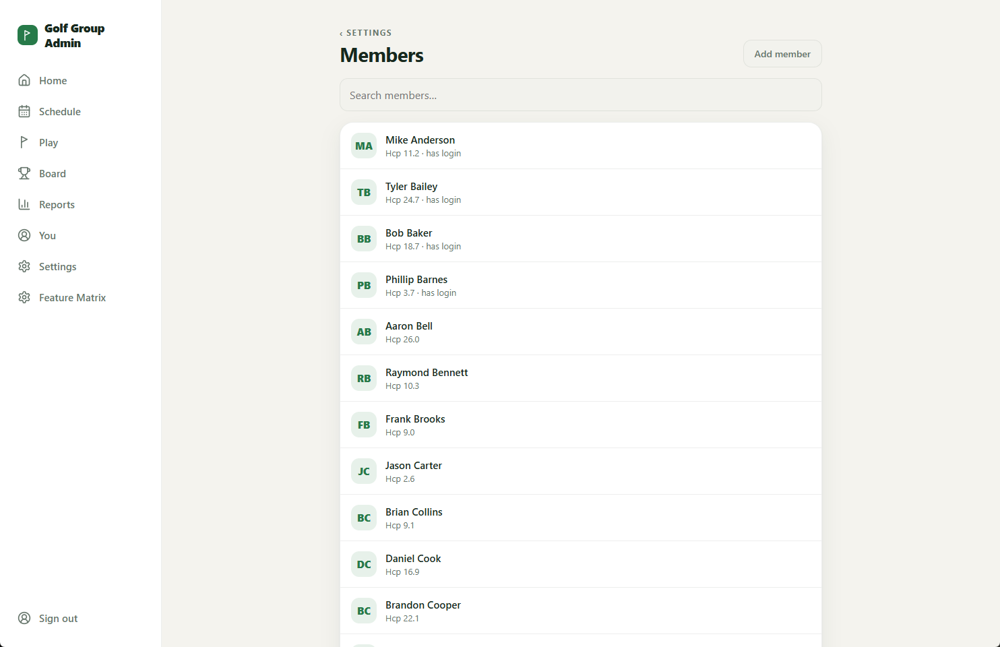Select the Jason Carter name
The height and width of the screenshot is (647, 1000).
pos(414,466)
